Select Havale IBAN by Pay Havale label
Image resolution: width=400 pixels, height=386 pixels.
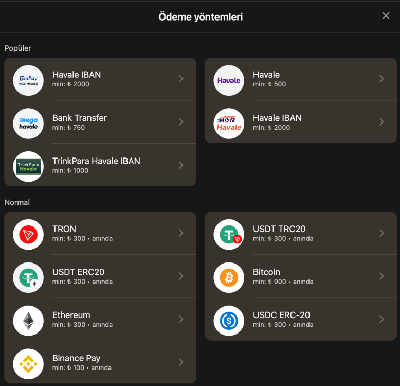pyautogui.click(x=277, y=118)
